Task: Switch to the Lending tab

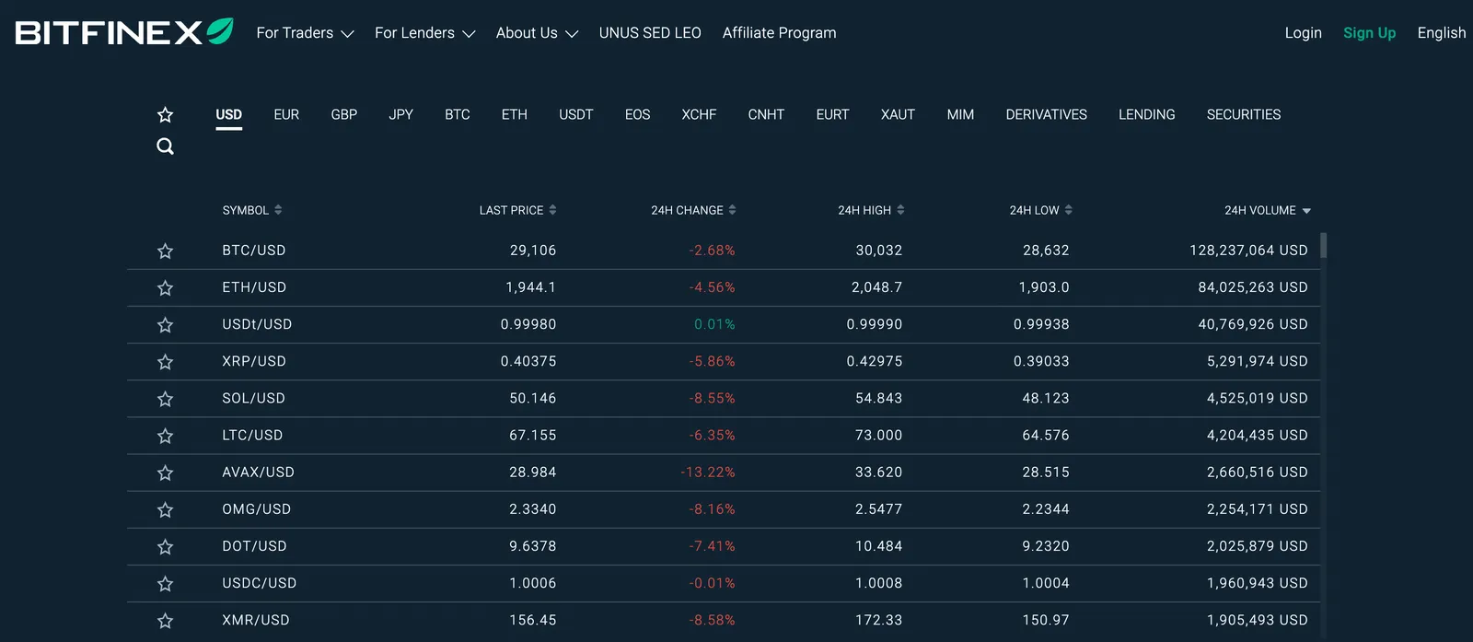Action: click(x=1147, y=114)
